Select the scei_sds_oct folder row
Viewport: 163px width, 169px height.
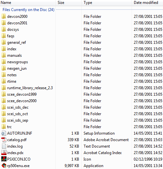[x=81, y=114]
